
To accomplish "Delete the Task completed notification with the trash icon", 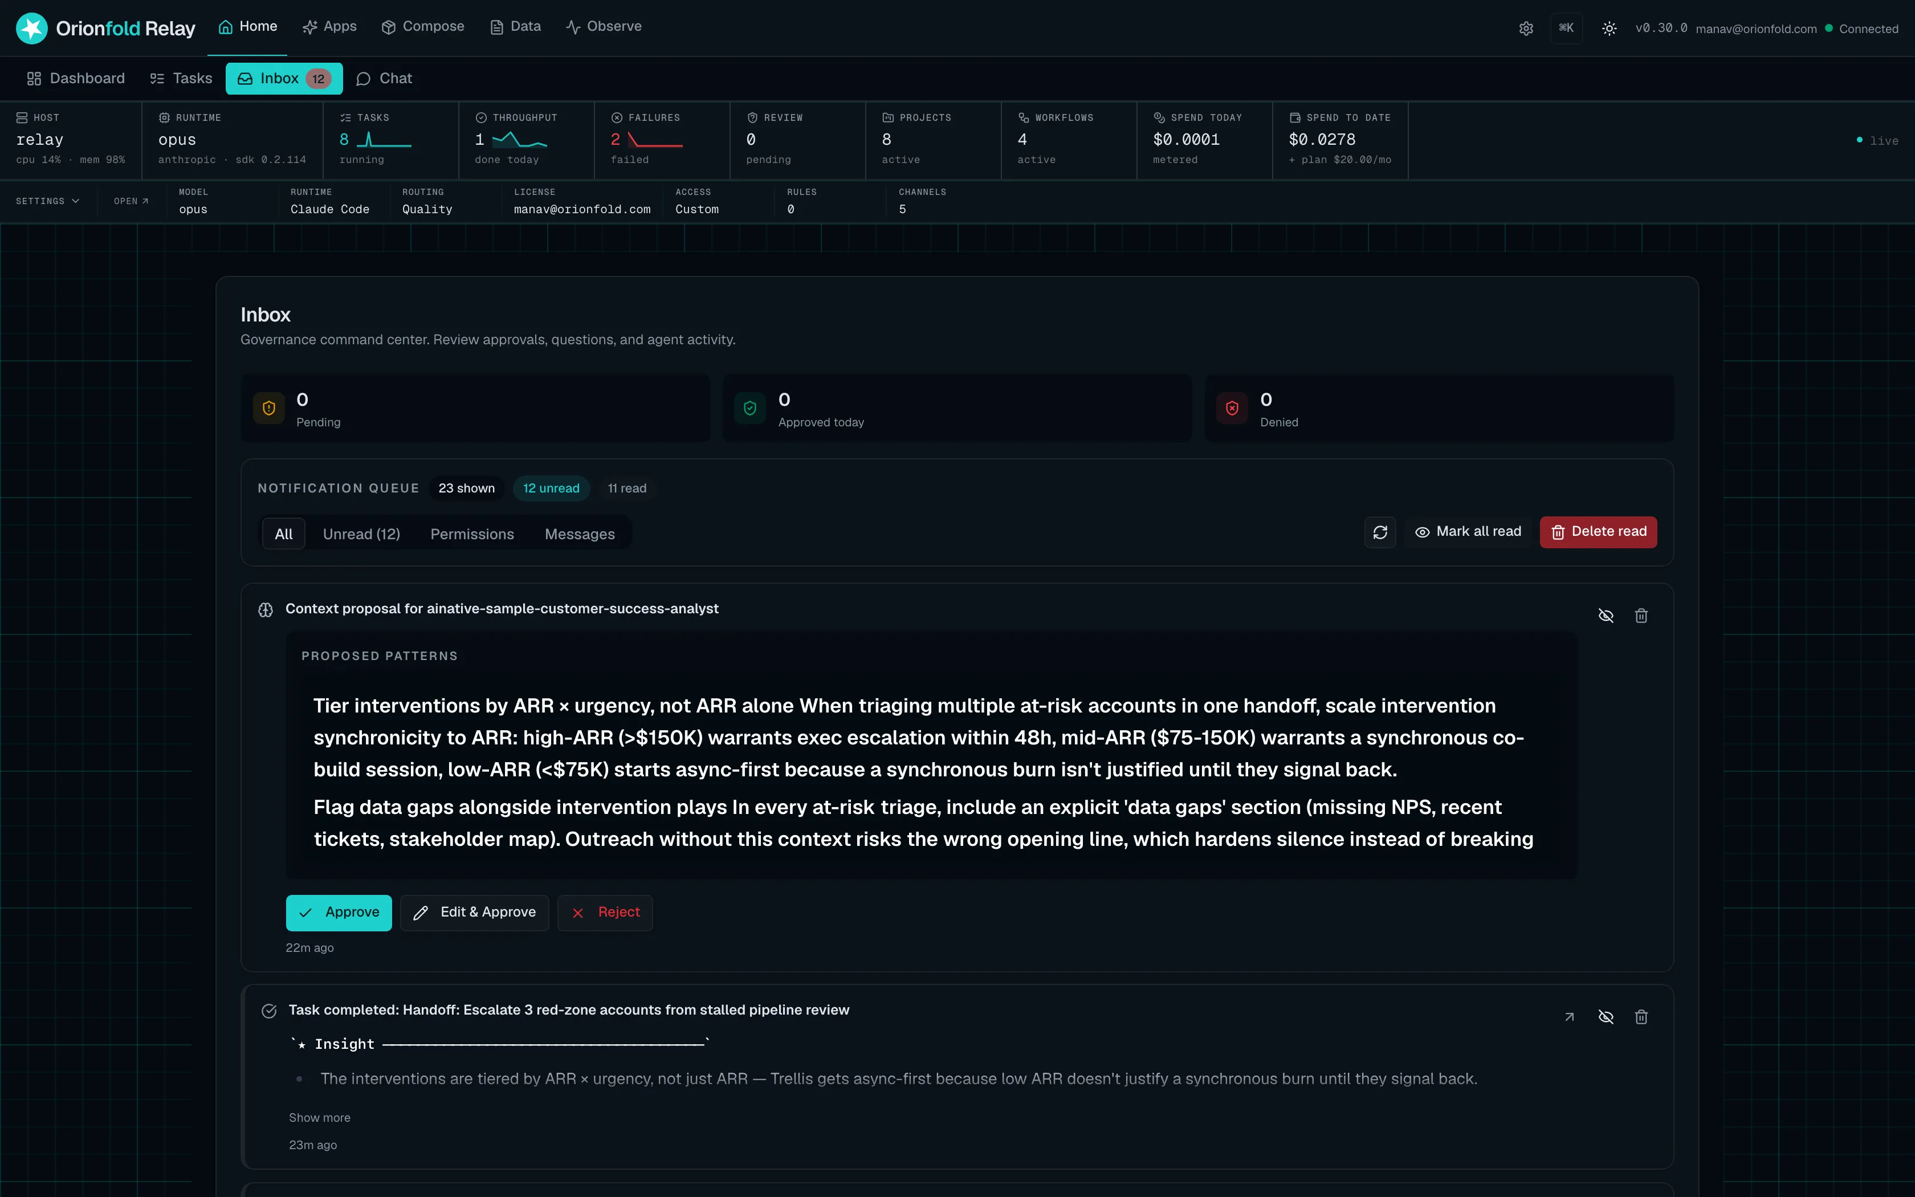I will [x=1641, y=1017].
